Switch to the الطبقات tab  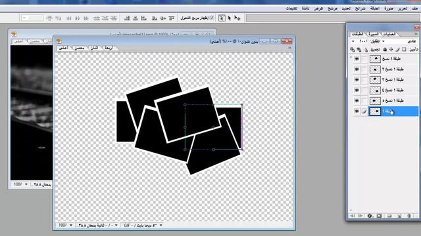click(357, 34)
